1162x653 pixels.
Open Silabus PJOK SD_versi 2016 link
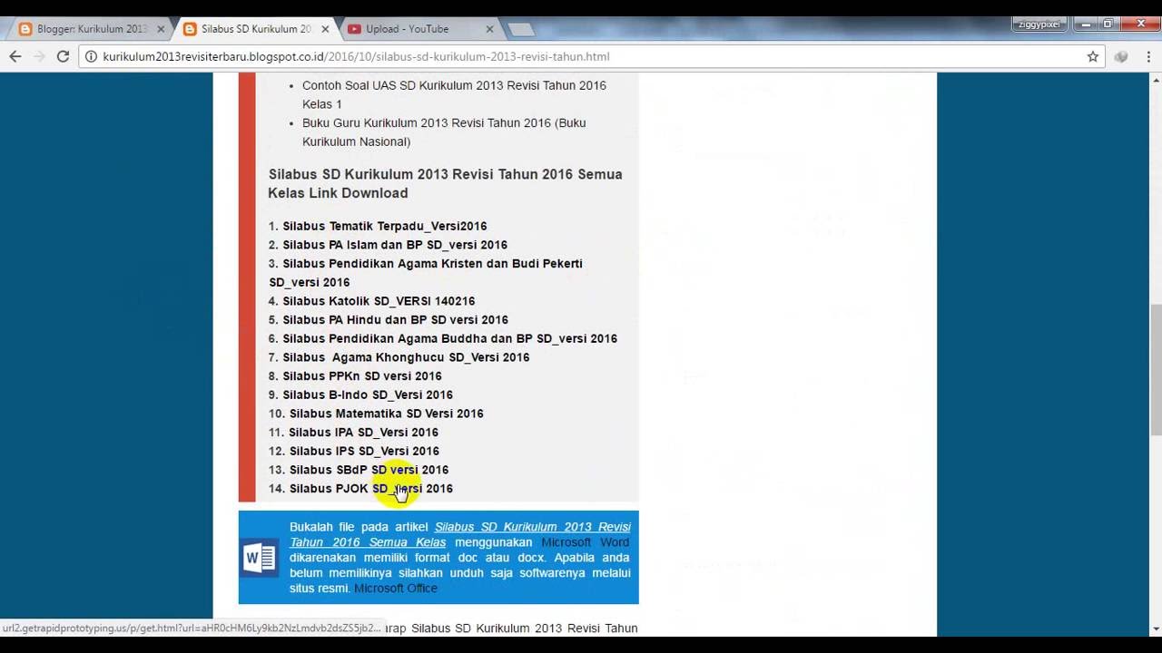[x=370, y=489]
